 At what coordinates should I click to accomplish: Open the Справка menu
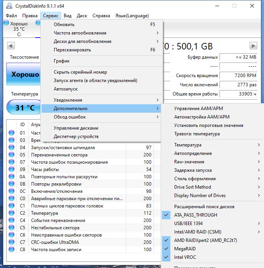101,16
